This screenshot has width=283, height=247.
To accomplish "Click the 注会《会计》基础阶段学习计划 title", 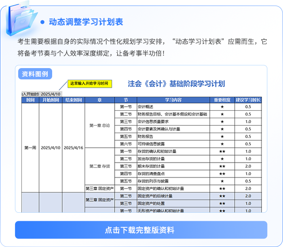I will click(176, 84).
